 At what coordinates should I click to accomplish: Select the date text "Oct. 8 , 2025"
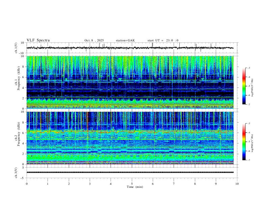[x=94, y=40]
